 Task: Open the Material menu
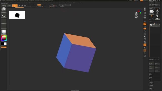pyautogui.click(x=39, y=2)
